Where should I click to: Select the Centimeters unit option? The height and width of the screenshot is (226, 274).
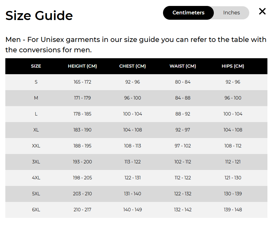click(188, 13)
